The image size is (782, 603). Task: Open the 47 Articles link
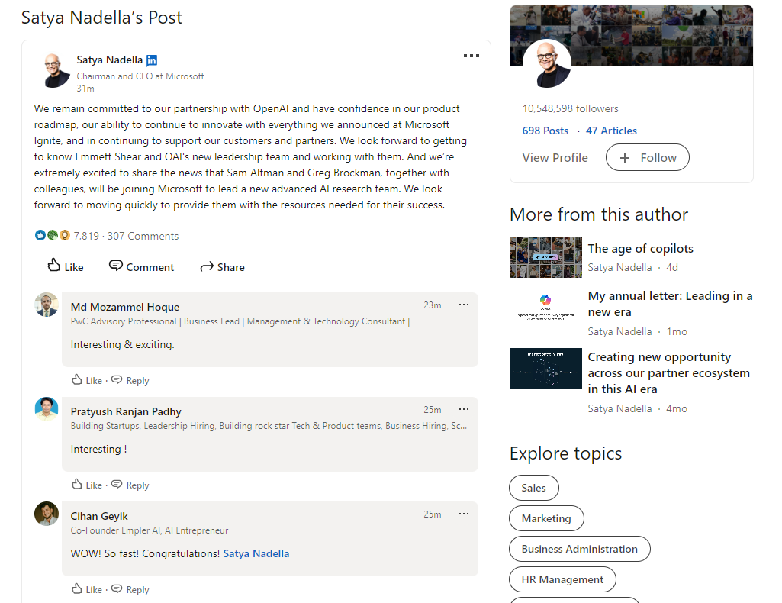[611, 131]
